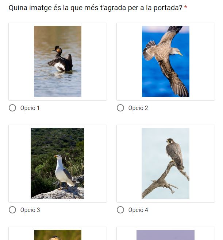The width and height of the screenshot is (223, 240).
Task: Click the partially visible purple image
Action: point(165,235)
